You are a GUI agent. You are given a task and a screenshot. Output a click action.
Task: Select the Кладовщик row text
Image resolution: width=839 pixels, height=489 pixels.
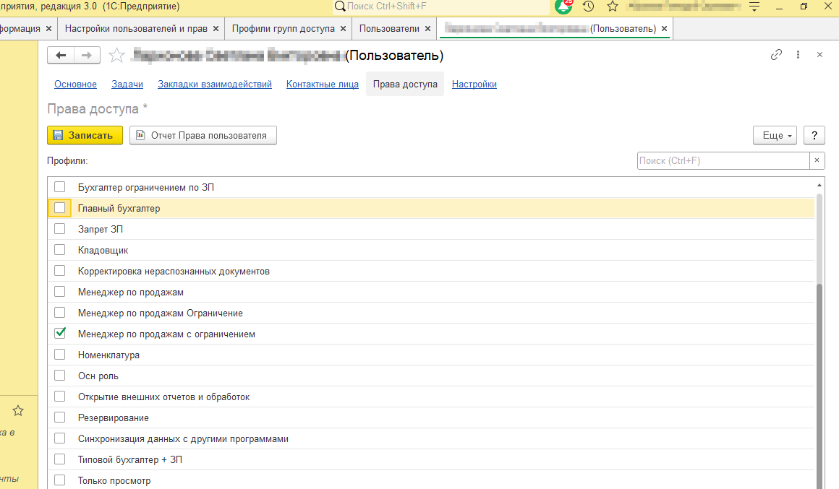103,250
